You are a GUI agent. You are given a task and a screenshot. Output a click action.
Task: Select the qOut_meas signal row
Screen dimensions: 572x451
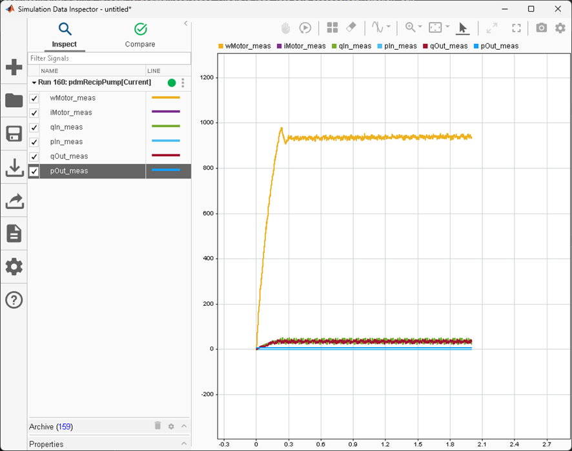pos(110,156)
